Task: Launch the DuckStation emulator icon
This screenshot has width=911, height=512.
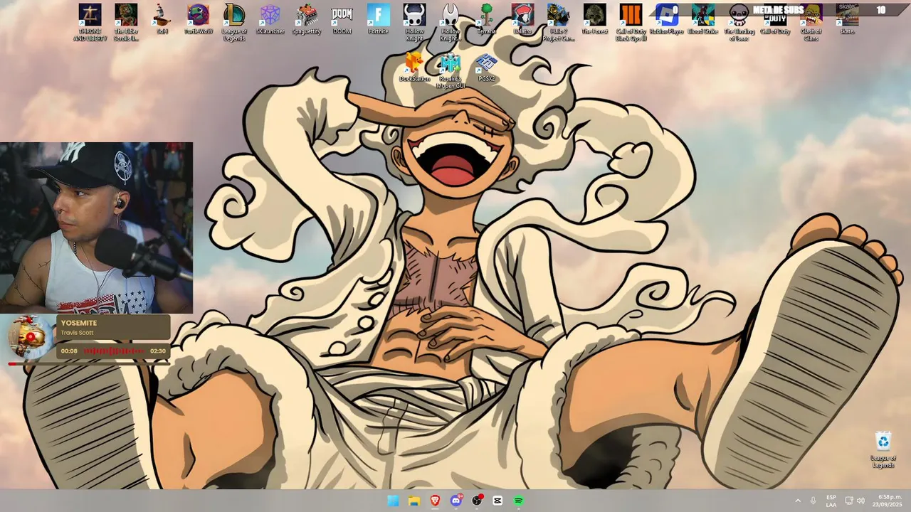Action: click(414, 68)
